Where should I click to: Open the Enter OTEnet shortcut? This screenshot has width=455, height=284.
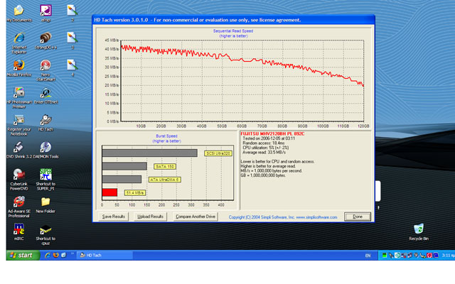(45, 96)
